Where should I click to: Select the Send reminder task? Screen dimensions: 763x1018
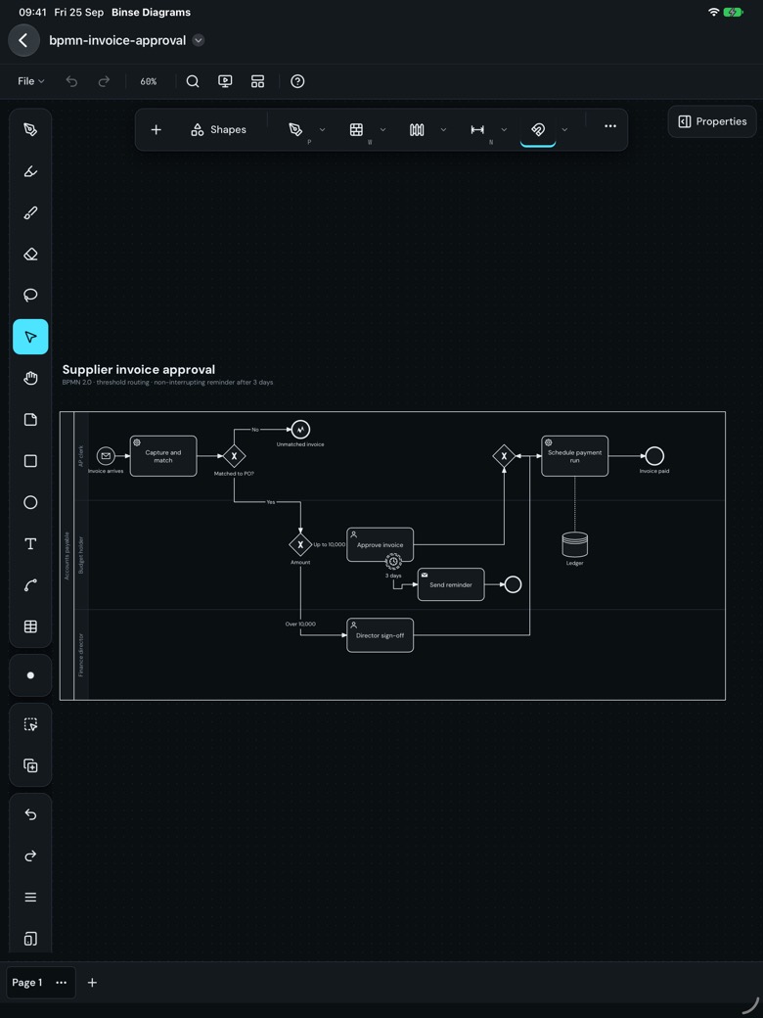pyautogui.click(x=451, y=584)
